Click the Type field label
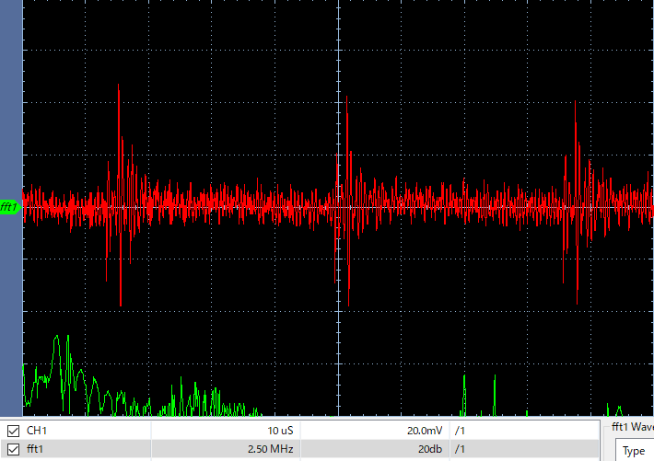Screen dimensions: 654x461 [634, 451]
